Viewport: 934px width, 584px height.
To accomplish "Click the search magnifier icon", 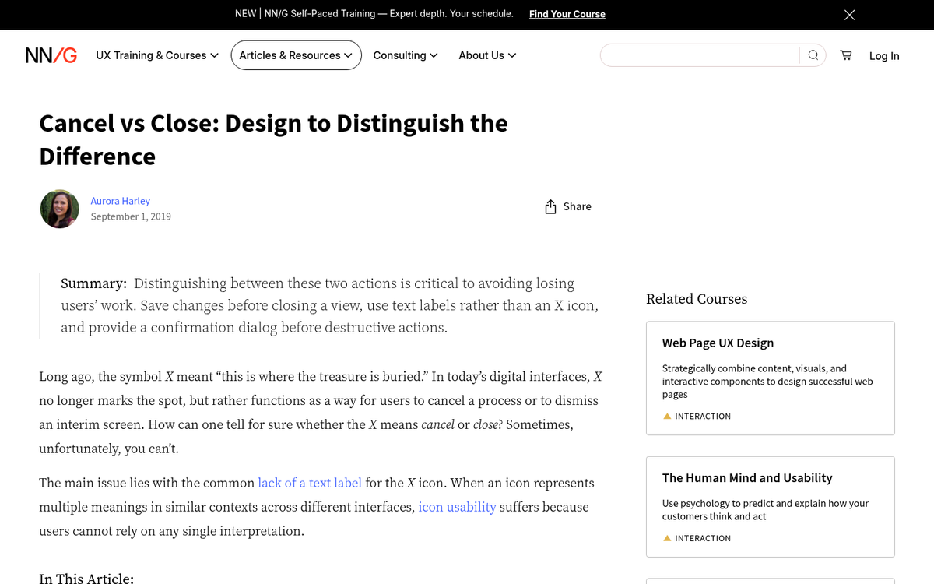I will coord(813,55).
